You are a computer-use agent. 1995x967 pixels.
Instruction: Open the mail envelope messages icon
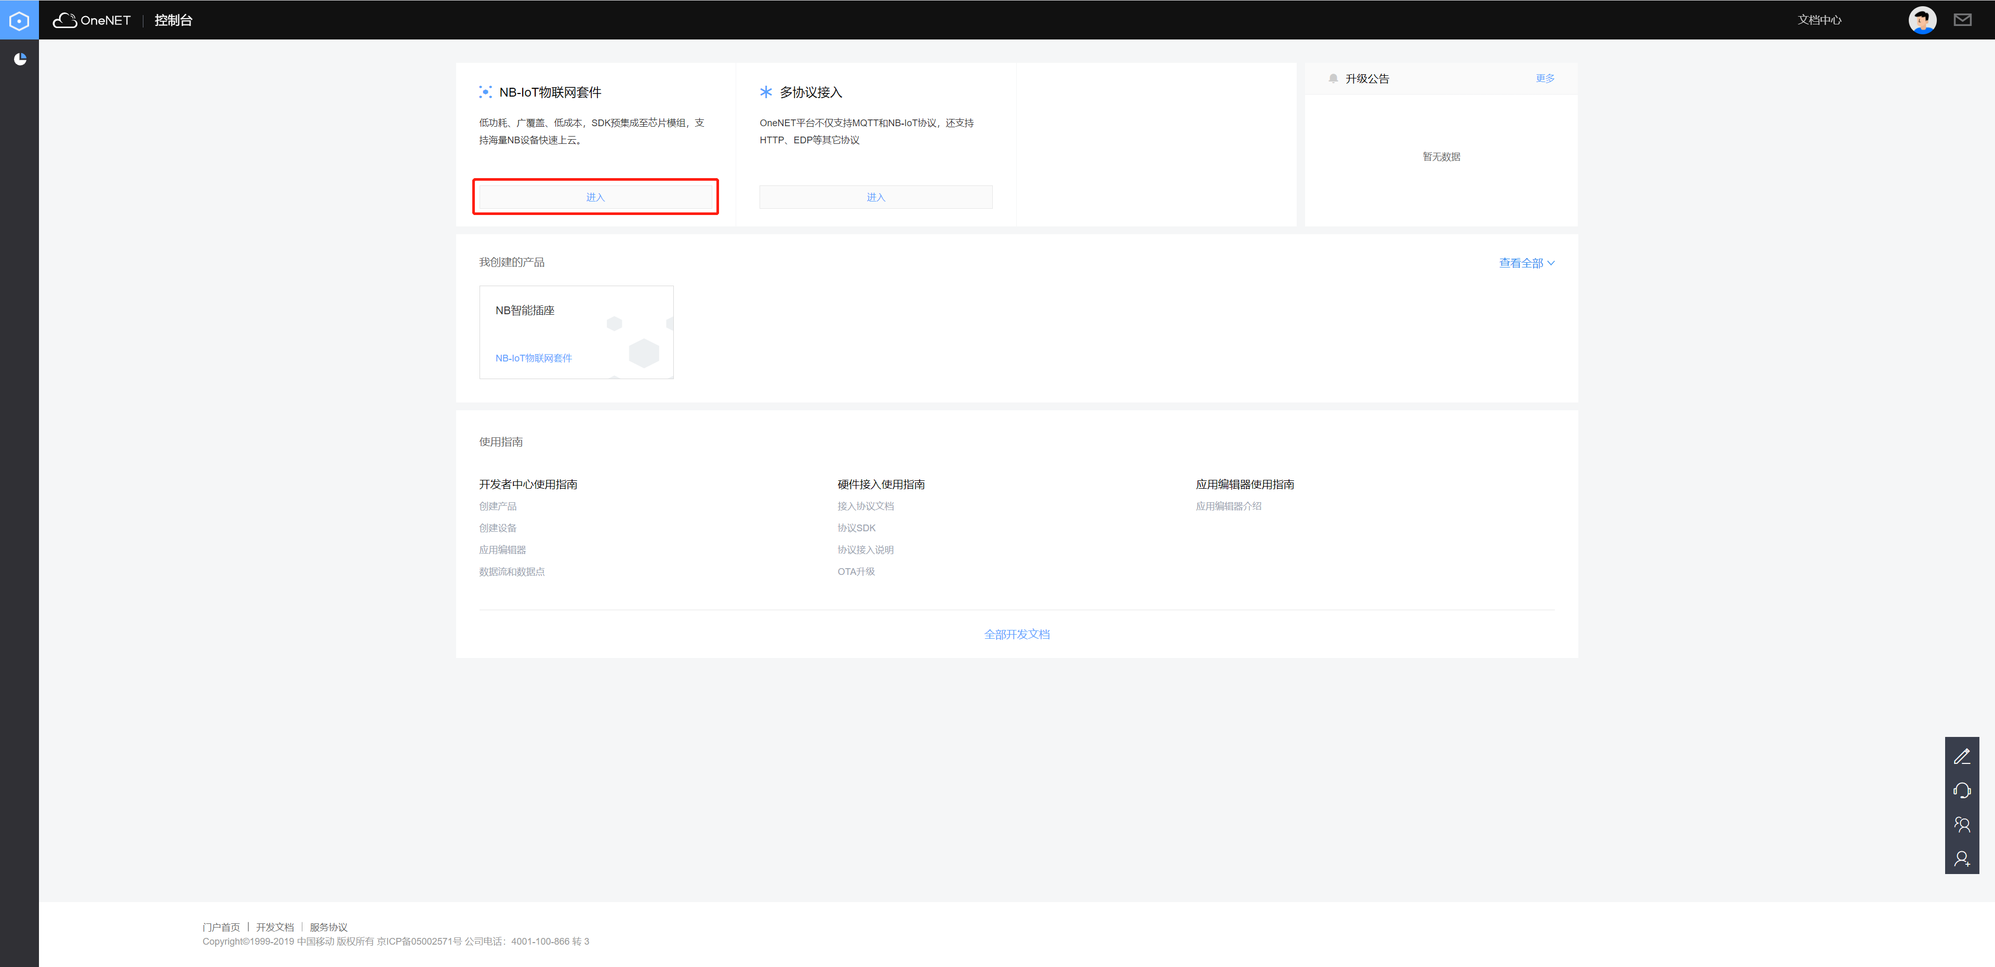[1962, 20]
